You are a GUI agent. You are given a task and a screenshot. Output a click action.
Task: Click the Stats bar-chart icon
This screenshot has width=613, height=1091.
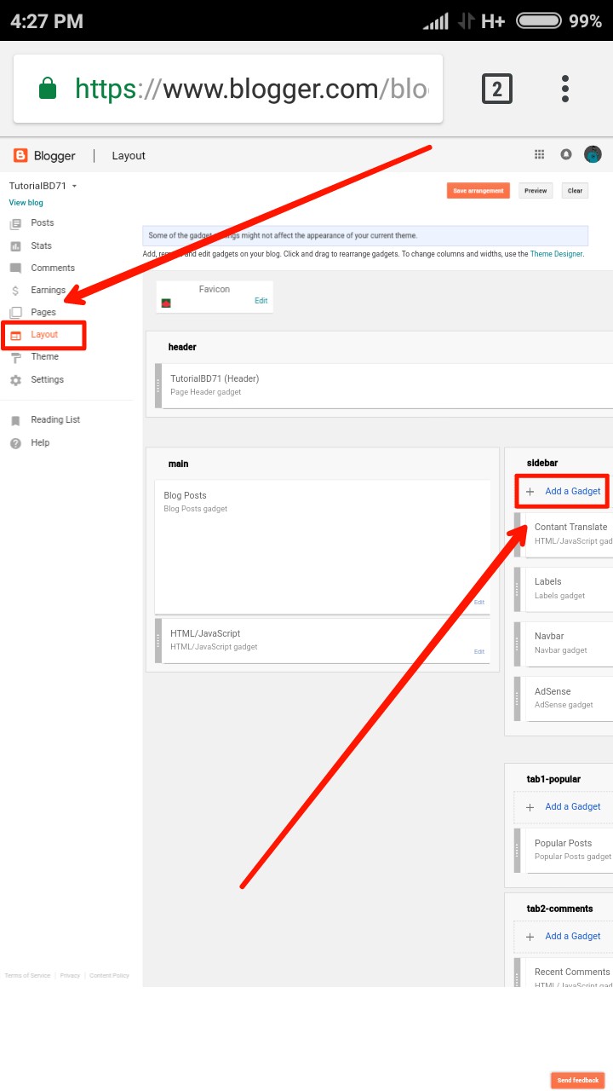(15, 246)
